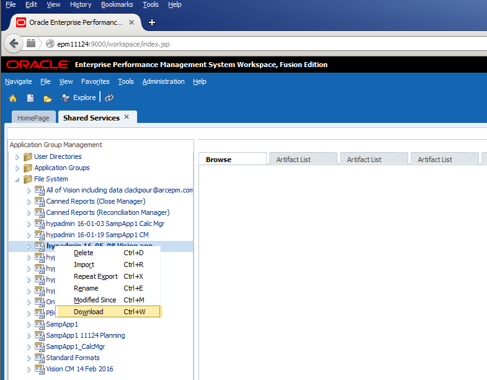Collapse the File System node
Image resolution: width=487 pixels, height=380 pixels.
pyautogui.click(x=17, y=179)
